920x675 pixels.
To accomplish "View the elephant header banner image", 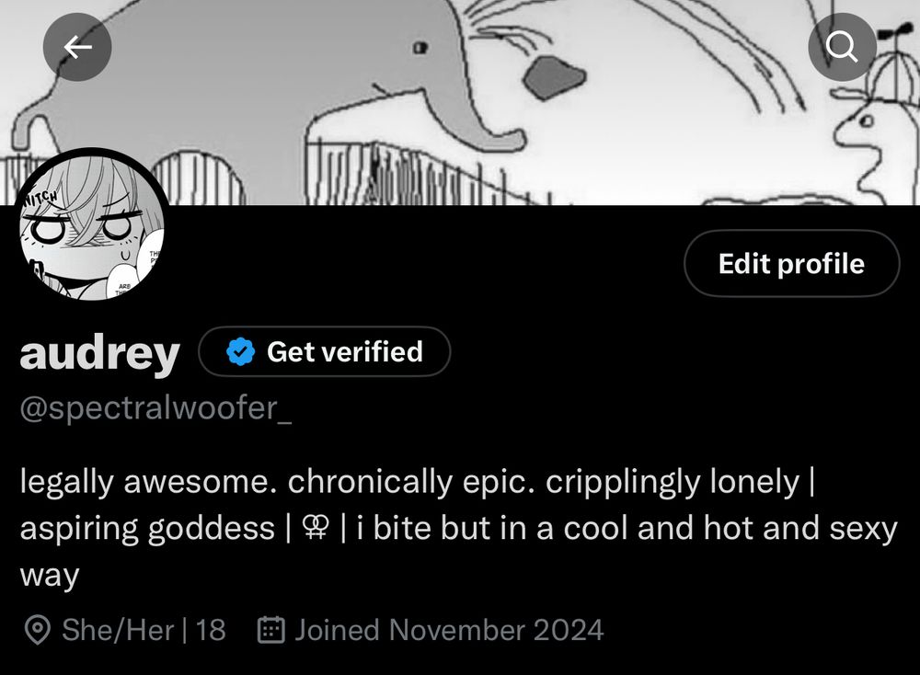I will (x=460, y=103).
